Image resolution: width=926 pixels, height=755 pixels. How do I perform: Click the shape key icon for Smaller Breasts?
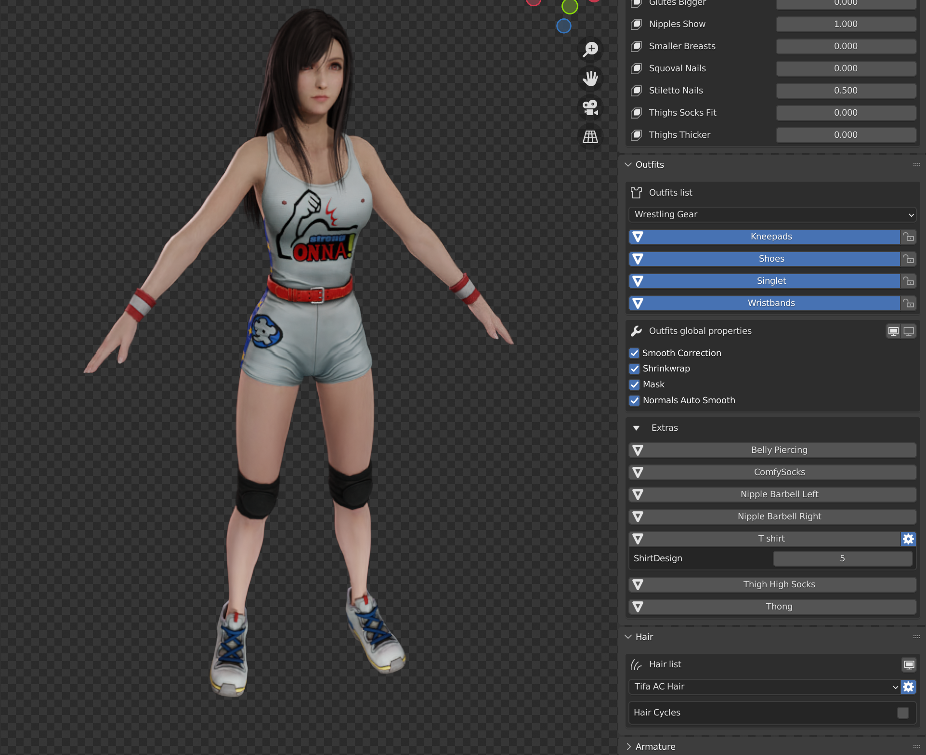point(637,46)
